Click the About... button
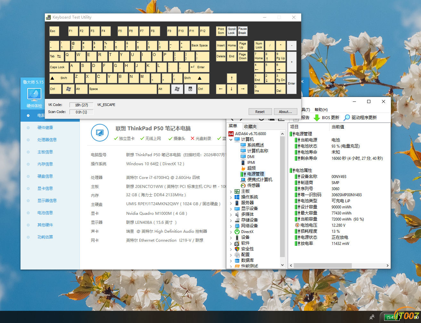 pyautogui.click(x=285, y=112)
